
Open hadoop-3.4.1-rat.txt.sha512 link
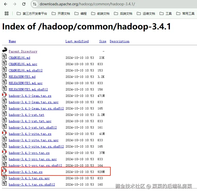click(x=33, y=128)
